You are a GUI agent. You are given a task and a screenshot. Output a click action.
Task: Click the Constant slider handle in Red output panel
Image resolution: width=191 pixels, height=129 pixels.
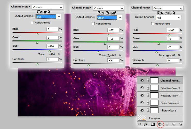[x=157, y=66]
